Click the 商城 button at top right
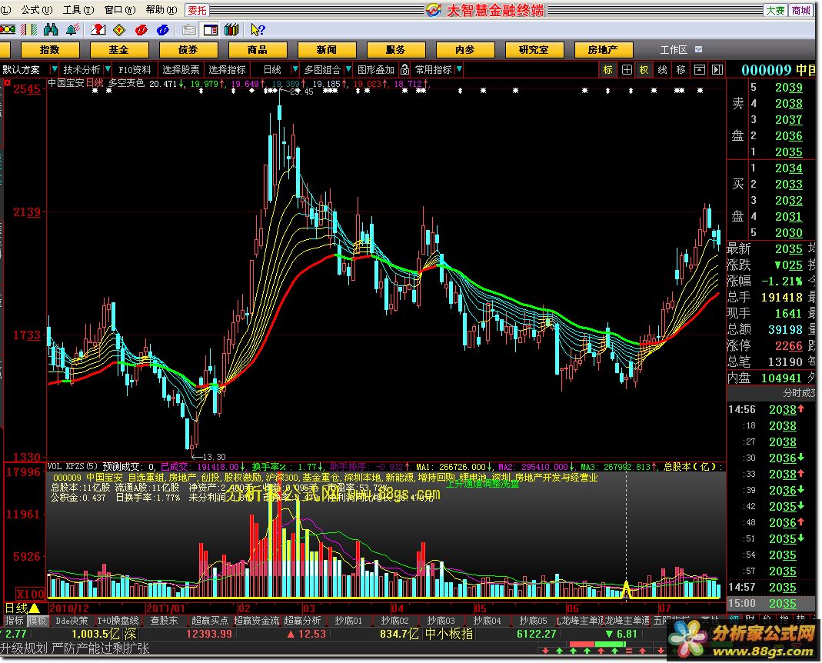Viewport: 822px width, 663px height. [801, 10]
